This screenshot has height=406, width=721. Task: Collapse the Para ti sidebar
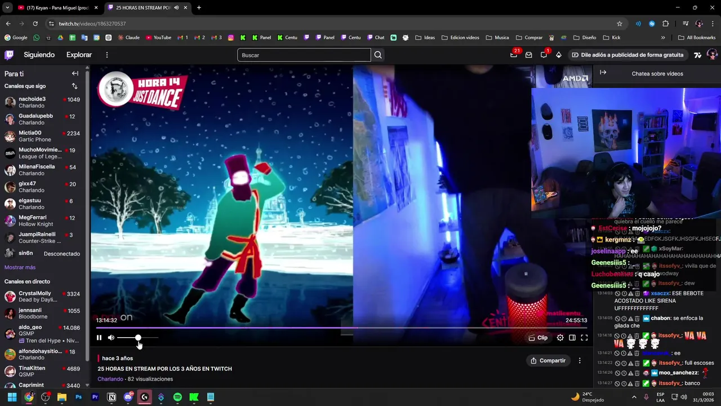point(75,73)
